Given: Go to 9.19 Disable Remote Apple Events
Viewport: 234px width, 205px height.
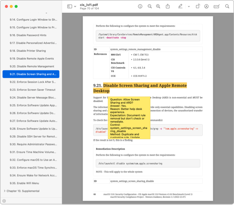Looking at the screenshot, I should click(32, 58).
